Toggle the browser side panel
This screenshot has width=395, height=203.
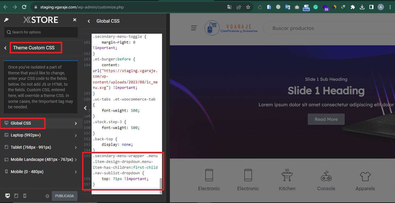[x=372, y=7]
